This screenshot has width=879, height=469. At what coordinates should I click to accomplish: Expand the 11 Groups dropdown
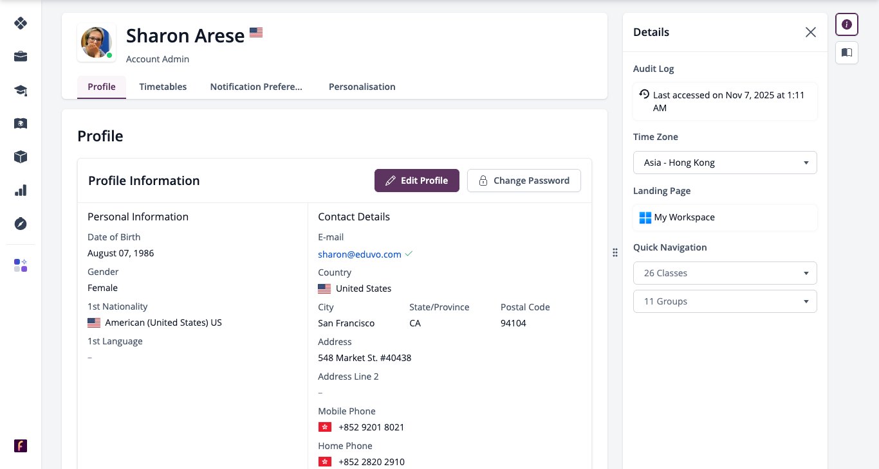(725, 301)
